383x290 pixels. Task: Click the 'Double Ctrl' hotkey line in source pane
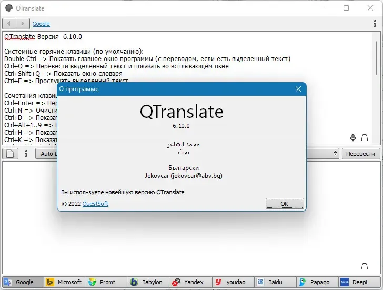pyautogui.click(x=147, y=59)
